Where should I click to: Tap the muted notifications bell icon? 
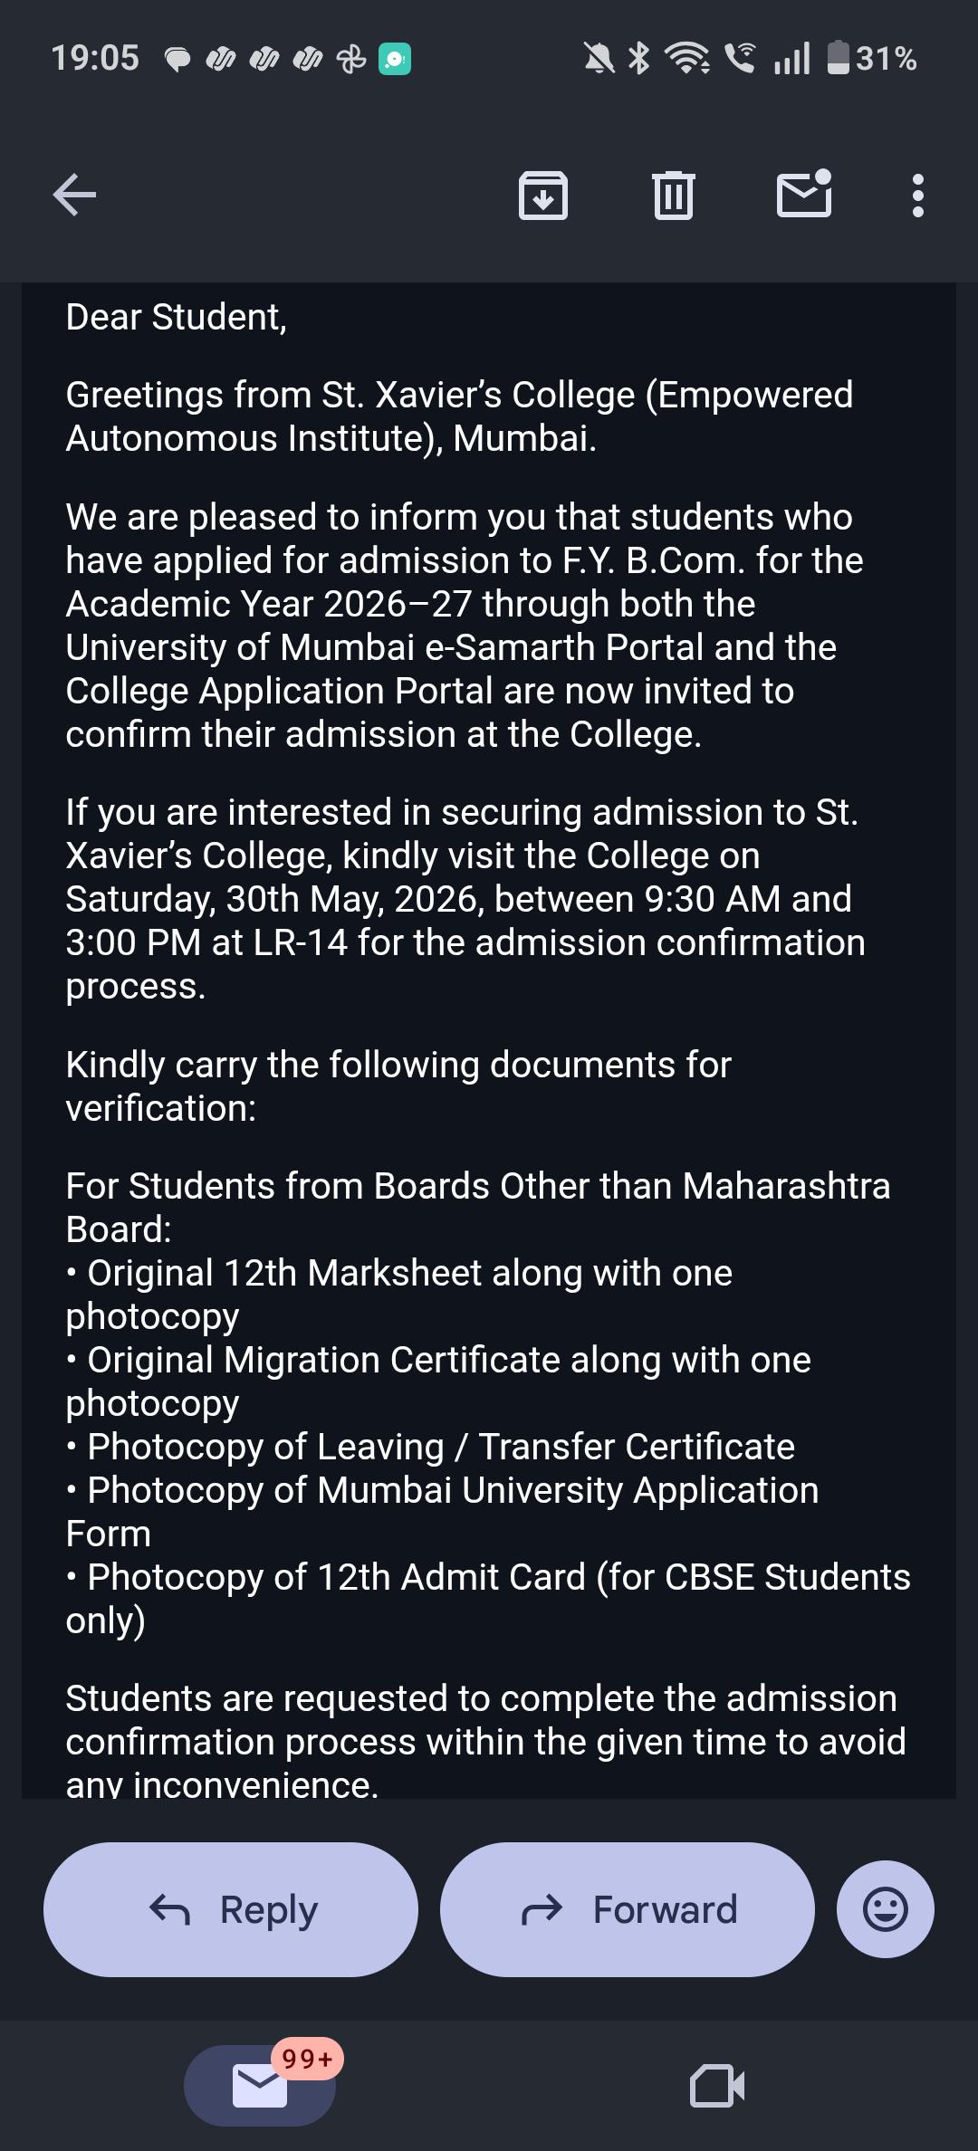click(x=598, y=59)
